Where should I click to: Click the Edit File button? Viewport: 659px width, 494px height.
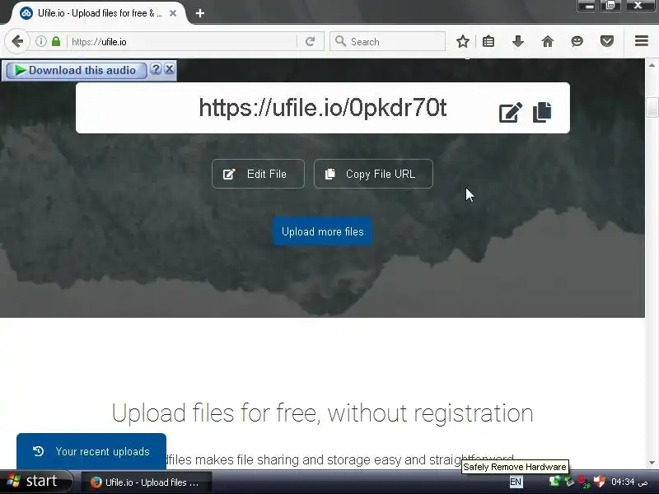[x=258, y=174]
